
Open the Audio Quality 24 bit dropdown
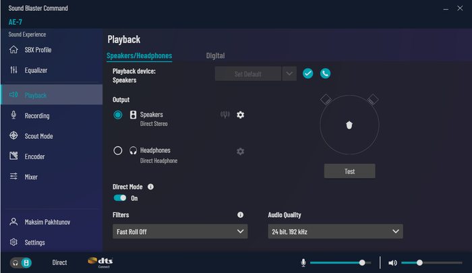click(335, 231)
